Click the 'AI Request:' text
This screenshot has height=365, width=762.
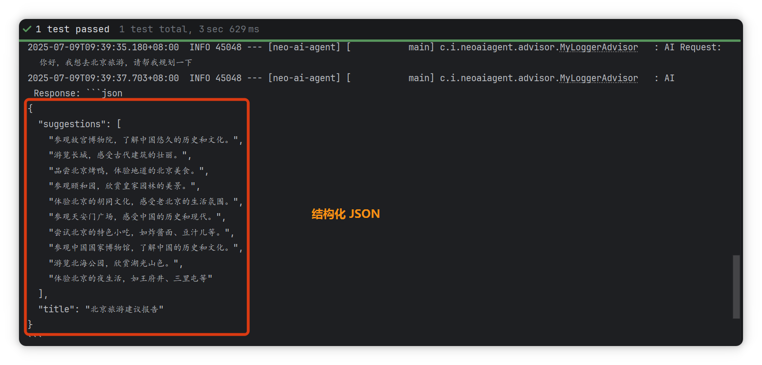(693, 47)
